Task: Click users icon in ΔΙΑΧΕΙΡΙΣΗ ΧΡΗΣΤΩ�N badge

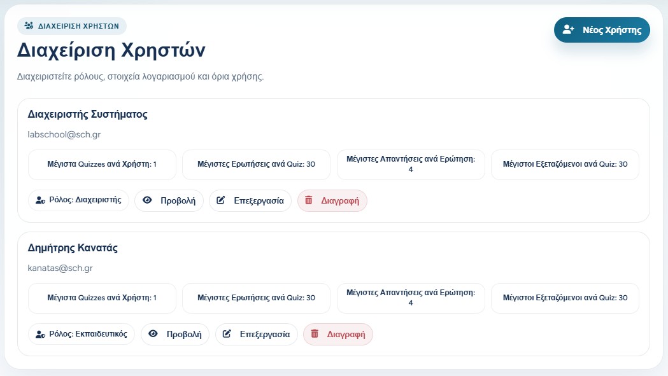Action: click(x=29, y=25)
